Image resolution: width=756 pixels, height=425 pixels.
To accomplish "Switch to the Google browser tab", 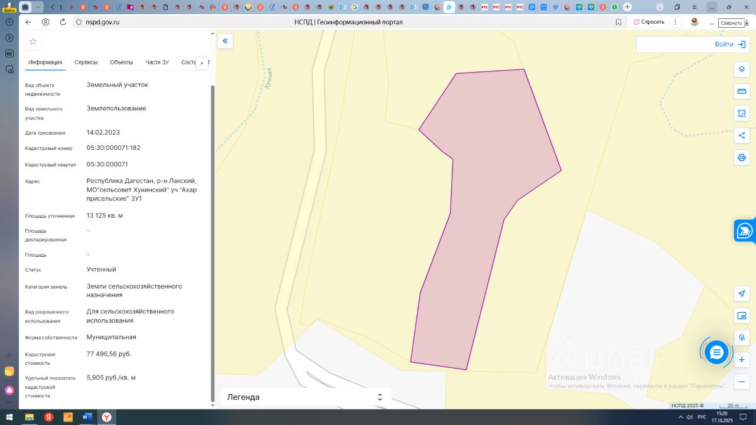I will (x=354, y=7).
